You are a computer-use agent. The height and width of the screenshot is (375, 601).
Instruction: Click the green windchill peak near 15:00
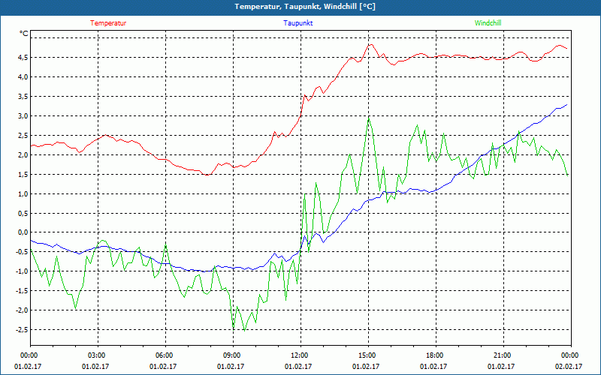(x=368, y=118)
